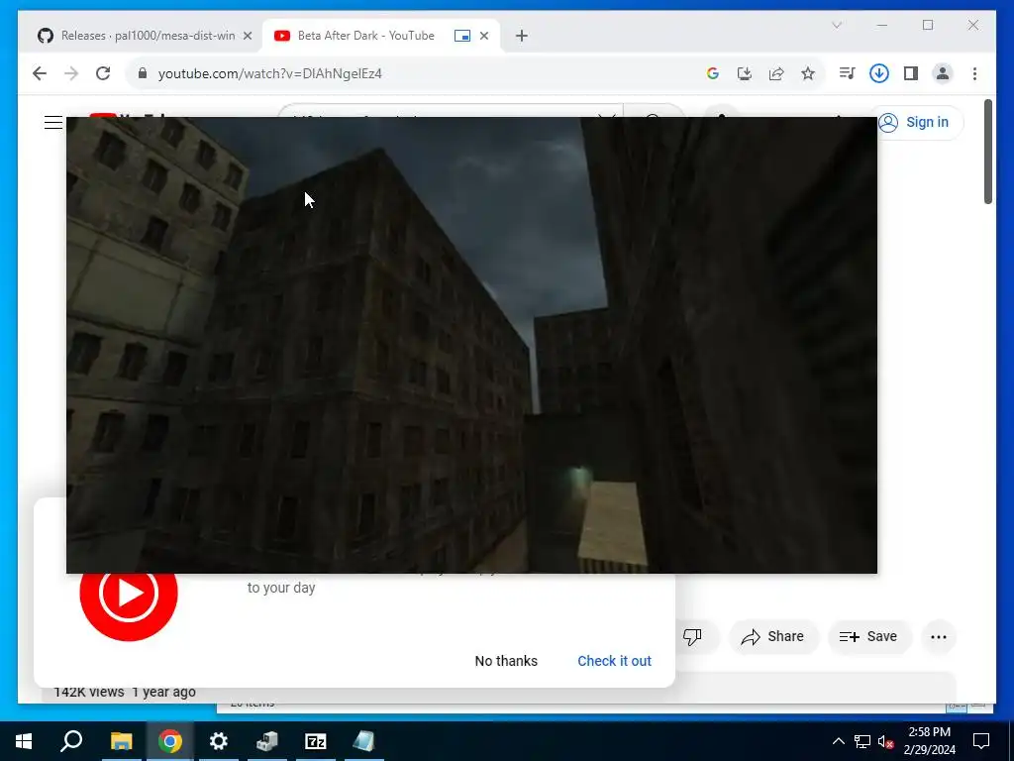Close the Beta After Dark YouTube tab
The height and width of the screenshot is (761, 1014).
point(483,36)
